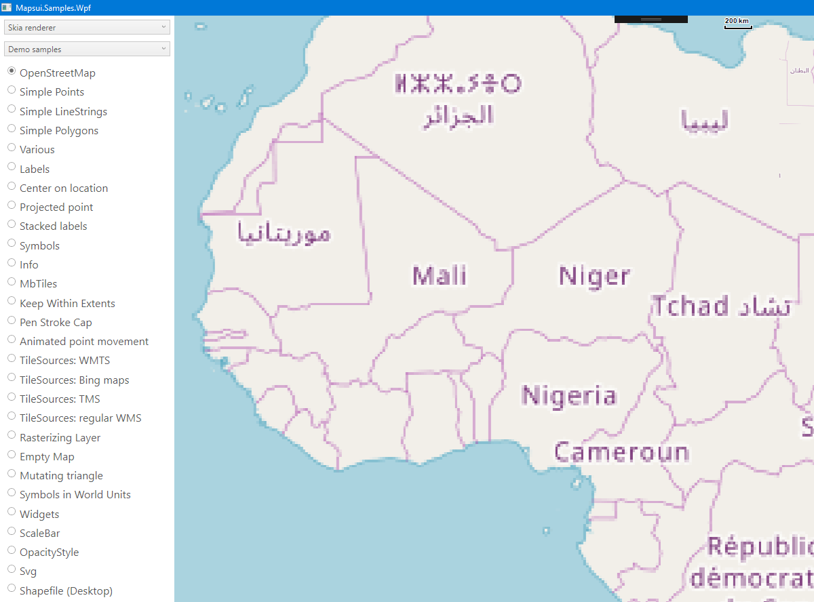
Task: Click the Mapsui application icon in title bar
Action: [x=8, y=7]
